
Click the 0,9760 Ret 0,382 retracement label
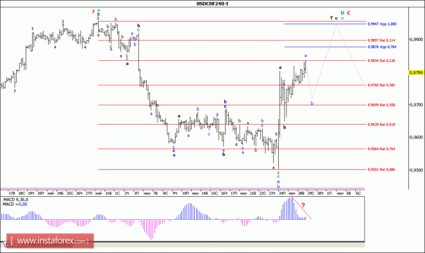(x=381, y=85)
